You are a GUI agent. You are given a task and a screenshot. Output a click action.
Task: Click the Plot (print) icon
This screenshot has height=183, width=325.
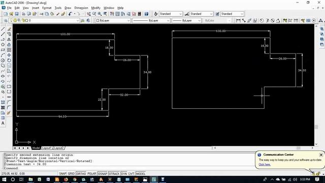[x=23, y=14]
